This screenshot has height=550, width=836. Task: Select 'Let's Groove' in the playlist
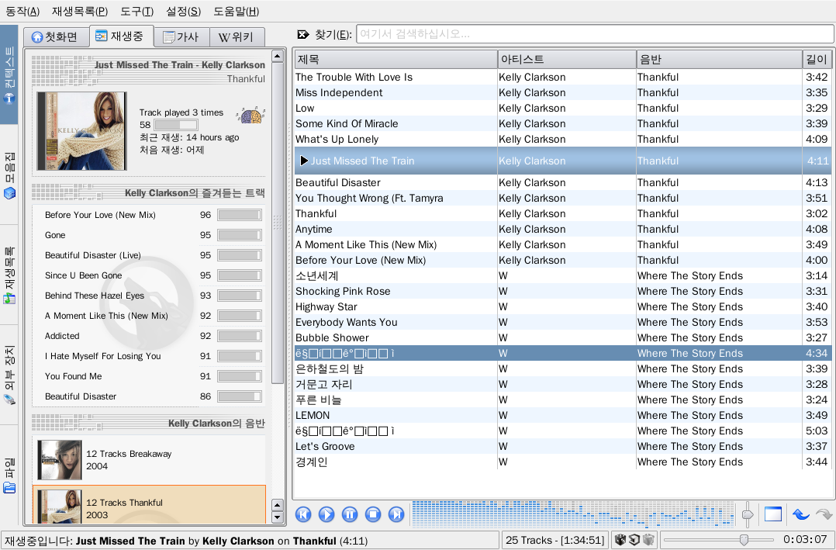tap(563, 446)
